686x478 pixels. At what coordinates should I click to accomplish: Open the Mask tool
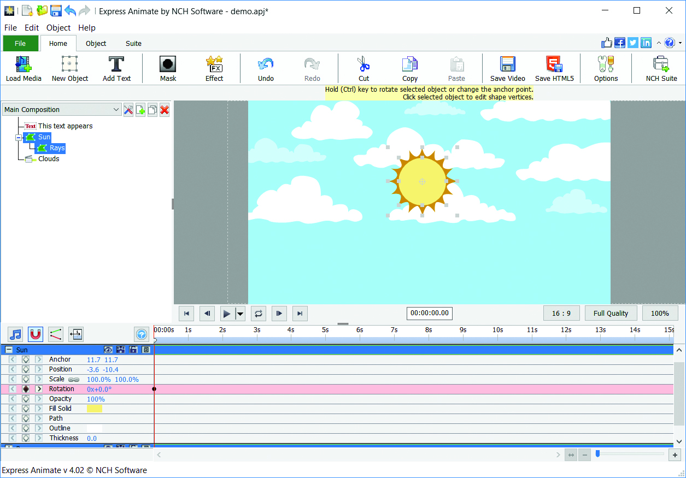click(x=168, y=65)
